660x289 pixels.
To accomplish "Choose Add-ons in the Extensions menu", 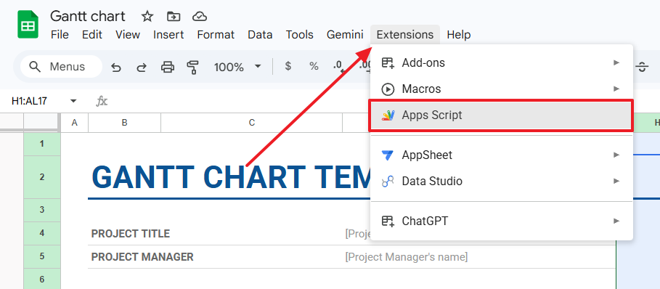I will (x=501, y=63).
